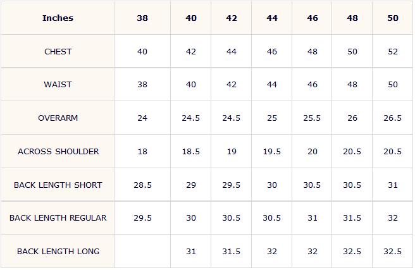Click the BACK LENGTH SHORT label
The width and height of the screenshot is (415, 270).
click(58, 185)
